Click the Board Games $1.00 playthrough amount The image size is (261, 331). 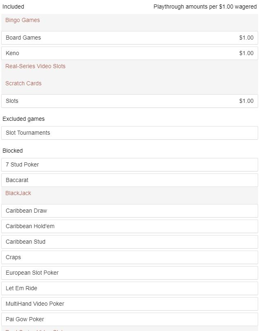246,38
